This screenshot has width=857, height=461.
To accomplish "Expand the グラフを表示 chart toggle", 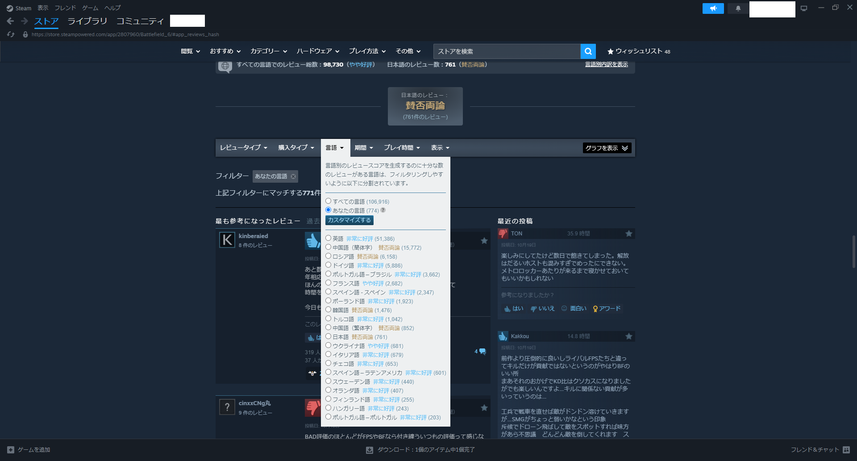I will (607, 148).
